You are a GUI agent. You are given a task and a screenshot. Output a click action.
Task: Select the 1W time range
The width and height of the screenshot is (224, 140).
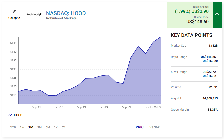coord(22,127)
